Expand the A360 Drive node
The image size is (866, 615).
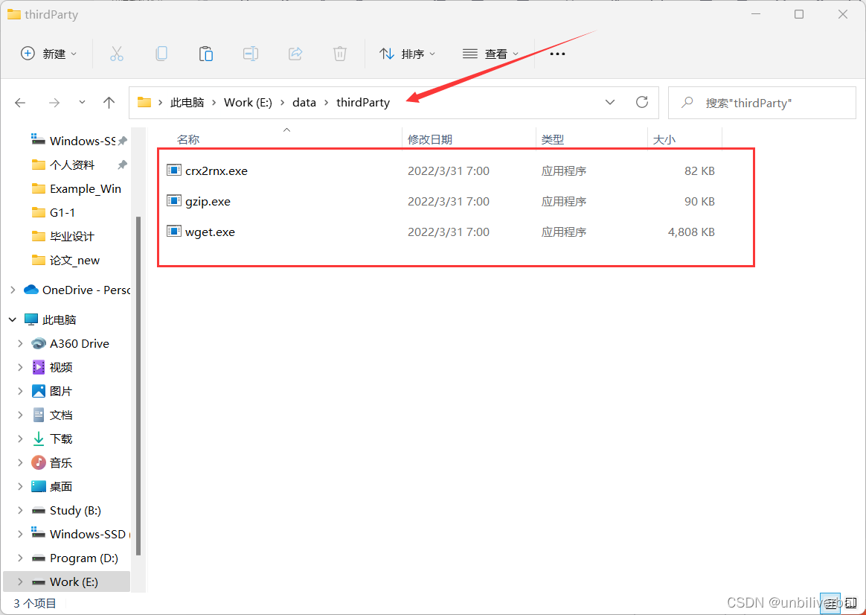20,343
